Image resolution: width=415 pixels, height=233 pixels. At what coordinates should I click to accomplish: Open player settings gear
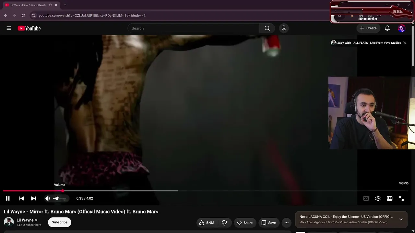(378, 198)
